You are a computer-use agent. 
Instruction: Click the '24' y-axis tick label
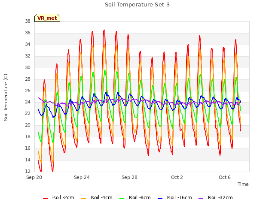[27, 102]
